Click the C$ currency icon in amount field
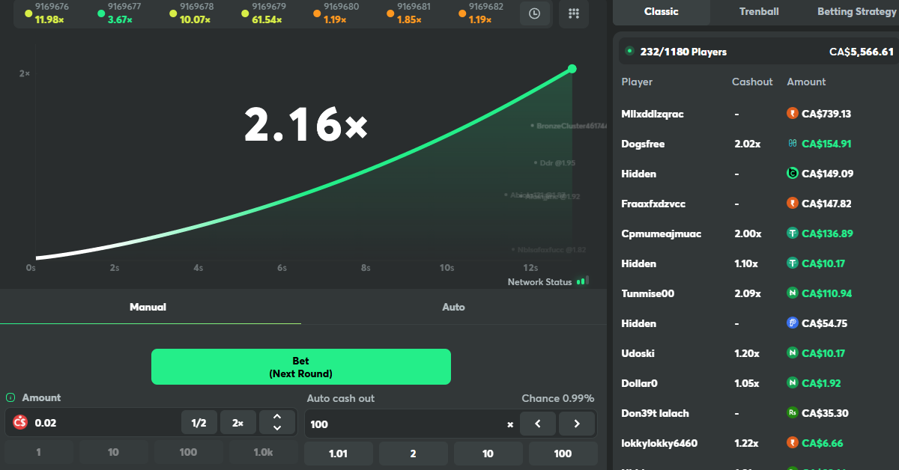Image resolution: width=899 pixels, height=470 pixels. (x=20, y=423)
